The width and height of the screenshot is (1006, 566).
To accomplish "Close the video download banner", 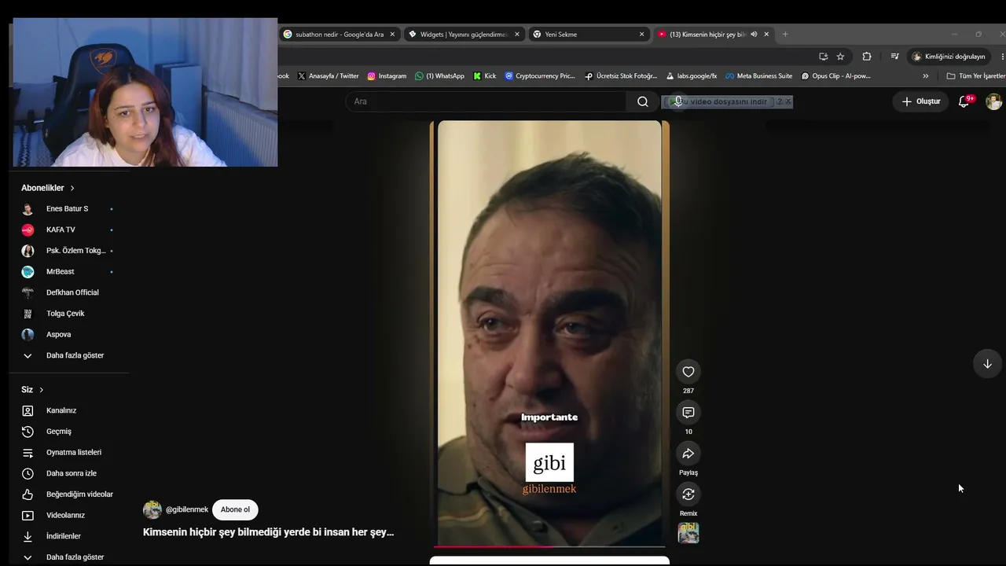I will (788, 101).
